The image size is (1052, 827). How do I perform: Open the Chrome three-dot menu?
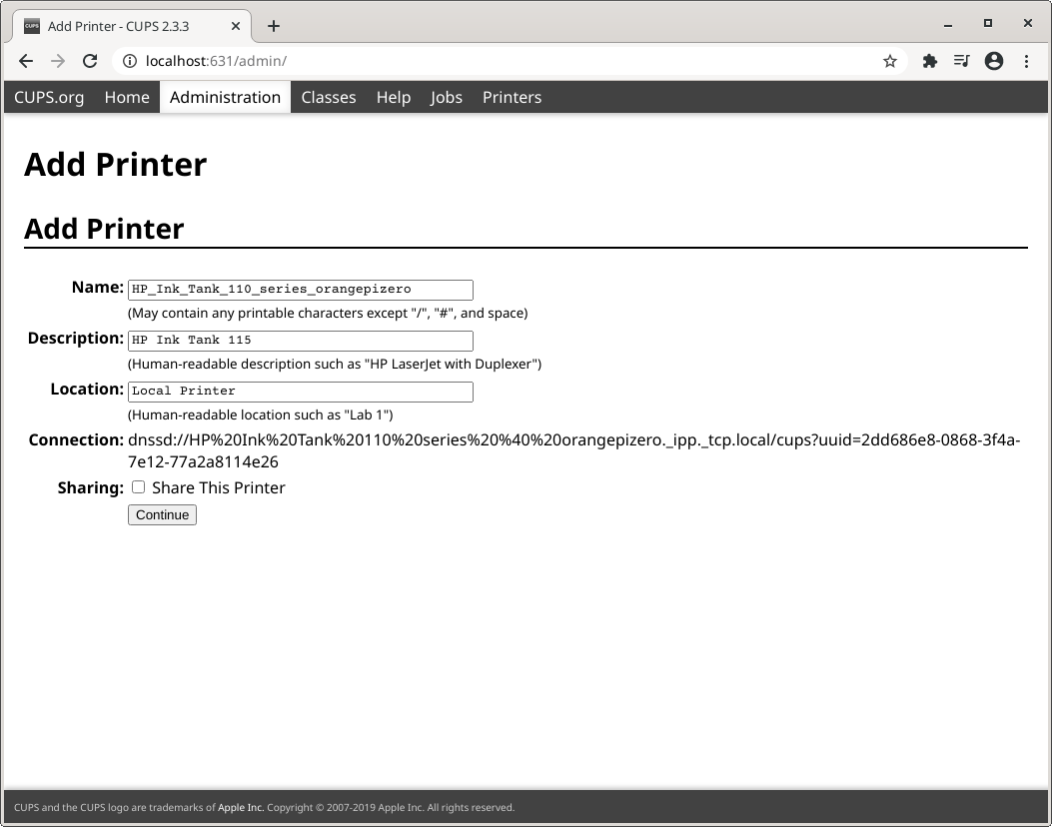pyautogui.click(x=1026, y=61)
